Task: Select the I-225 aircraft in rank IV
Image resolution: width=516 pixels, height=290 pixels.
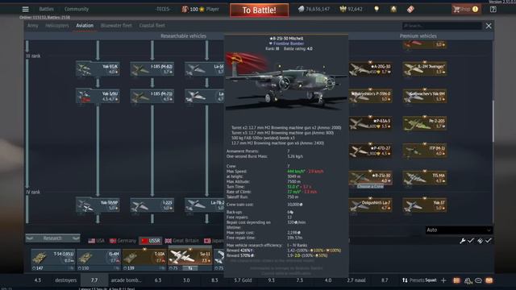Action: [152, 205]
